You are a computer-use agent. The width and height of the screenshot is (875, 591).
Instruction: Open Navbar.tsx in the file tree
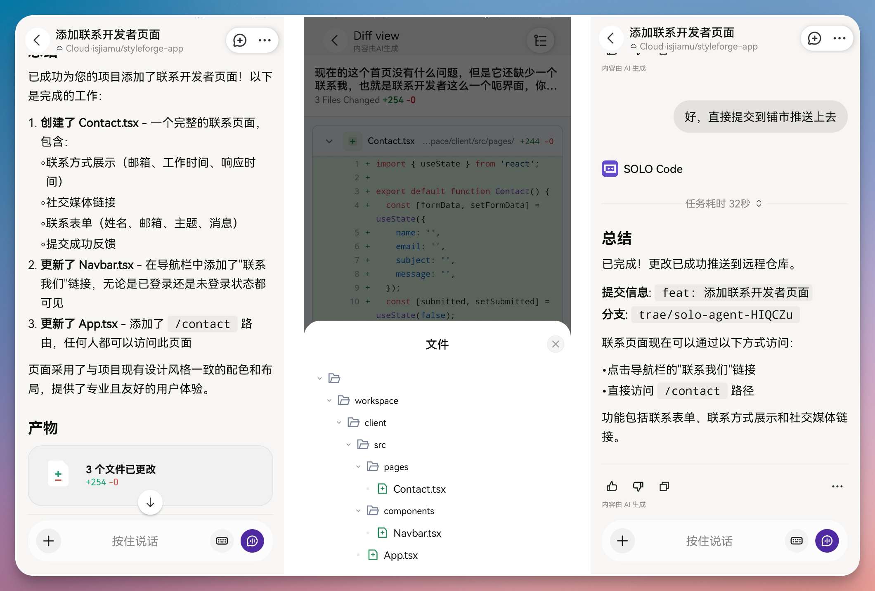[417, 533]
